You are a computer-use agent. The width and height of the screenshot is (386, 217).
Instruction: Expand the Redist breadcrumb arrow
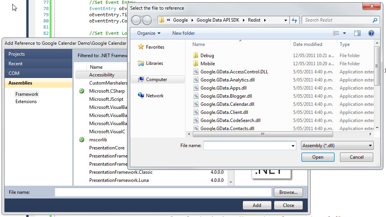click(265, 20)
